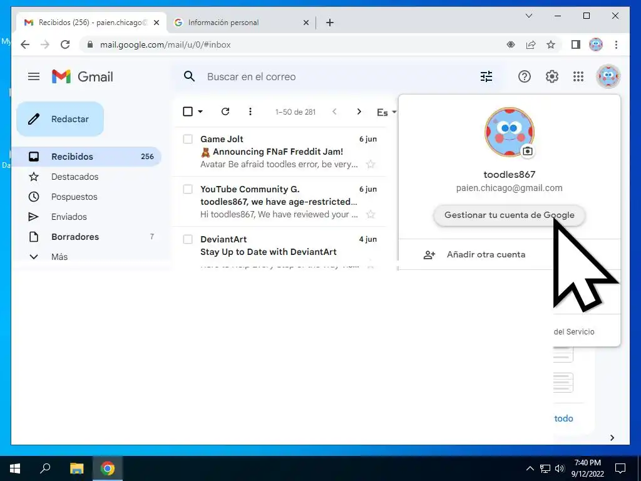
Task: Show search options filter icon
Action: (x=486, y=76)
